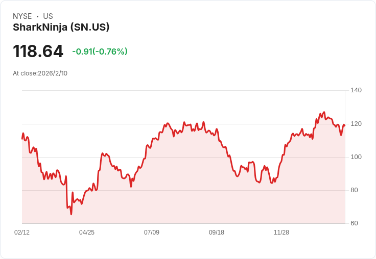Click the 80 y-axis price label
376x259 pixels.
356,190
